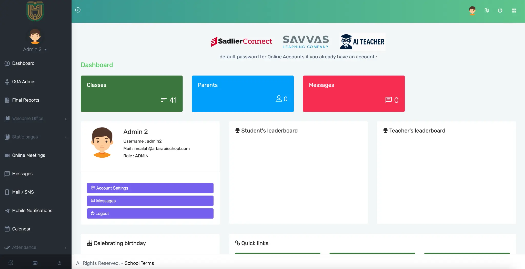Click the power icon at sidebar bottom
The height and width of the screenshot is (269, 525).
point(59,263)
